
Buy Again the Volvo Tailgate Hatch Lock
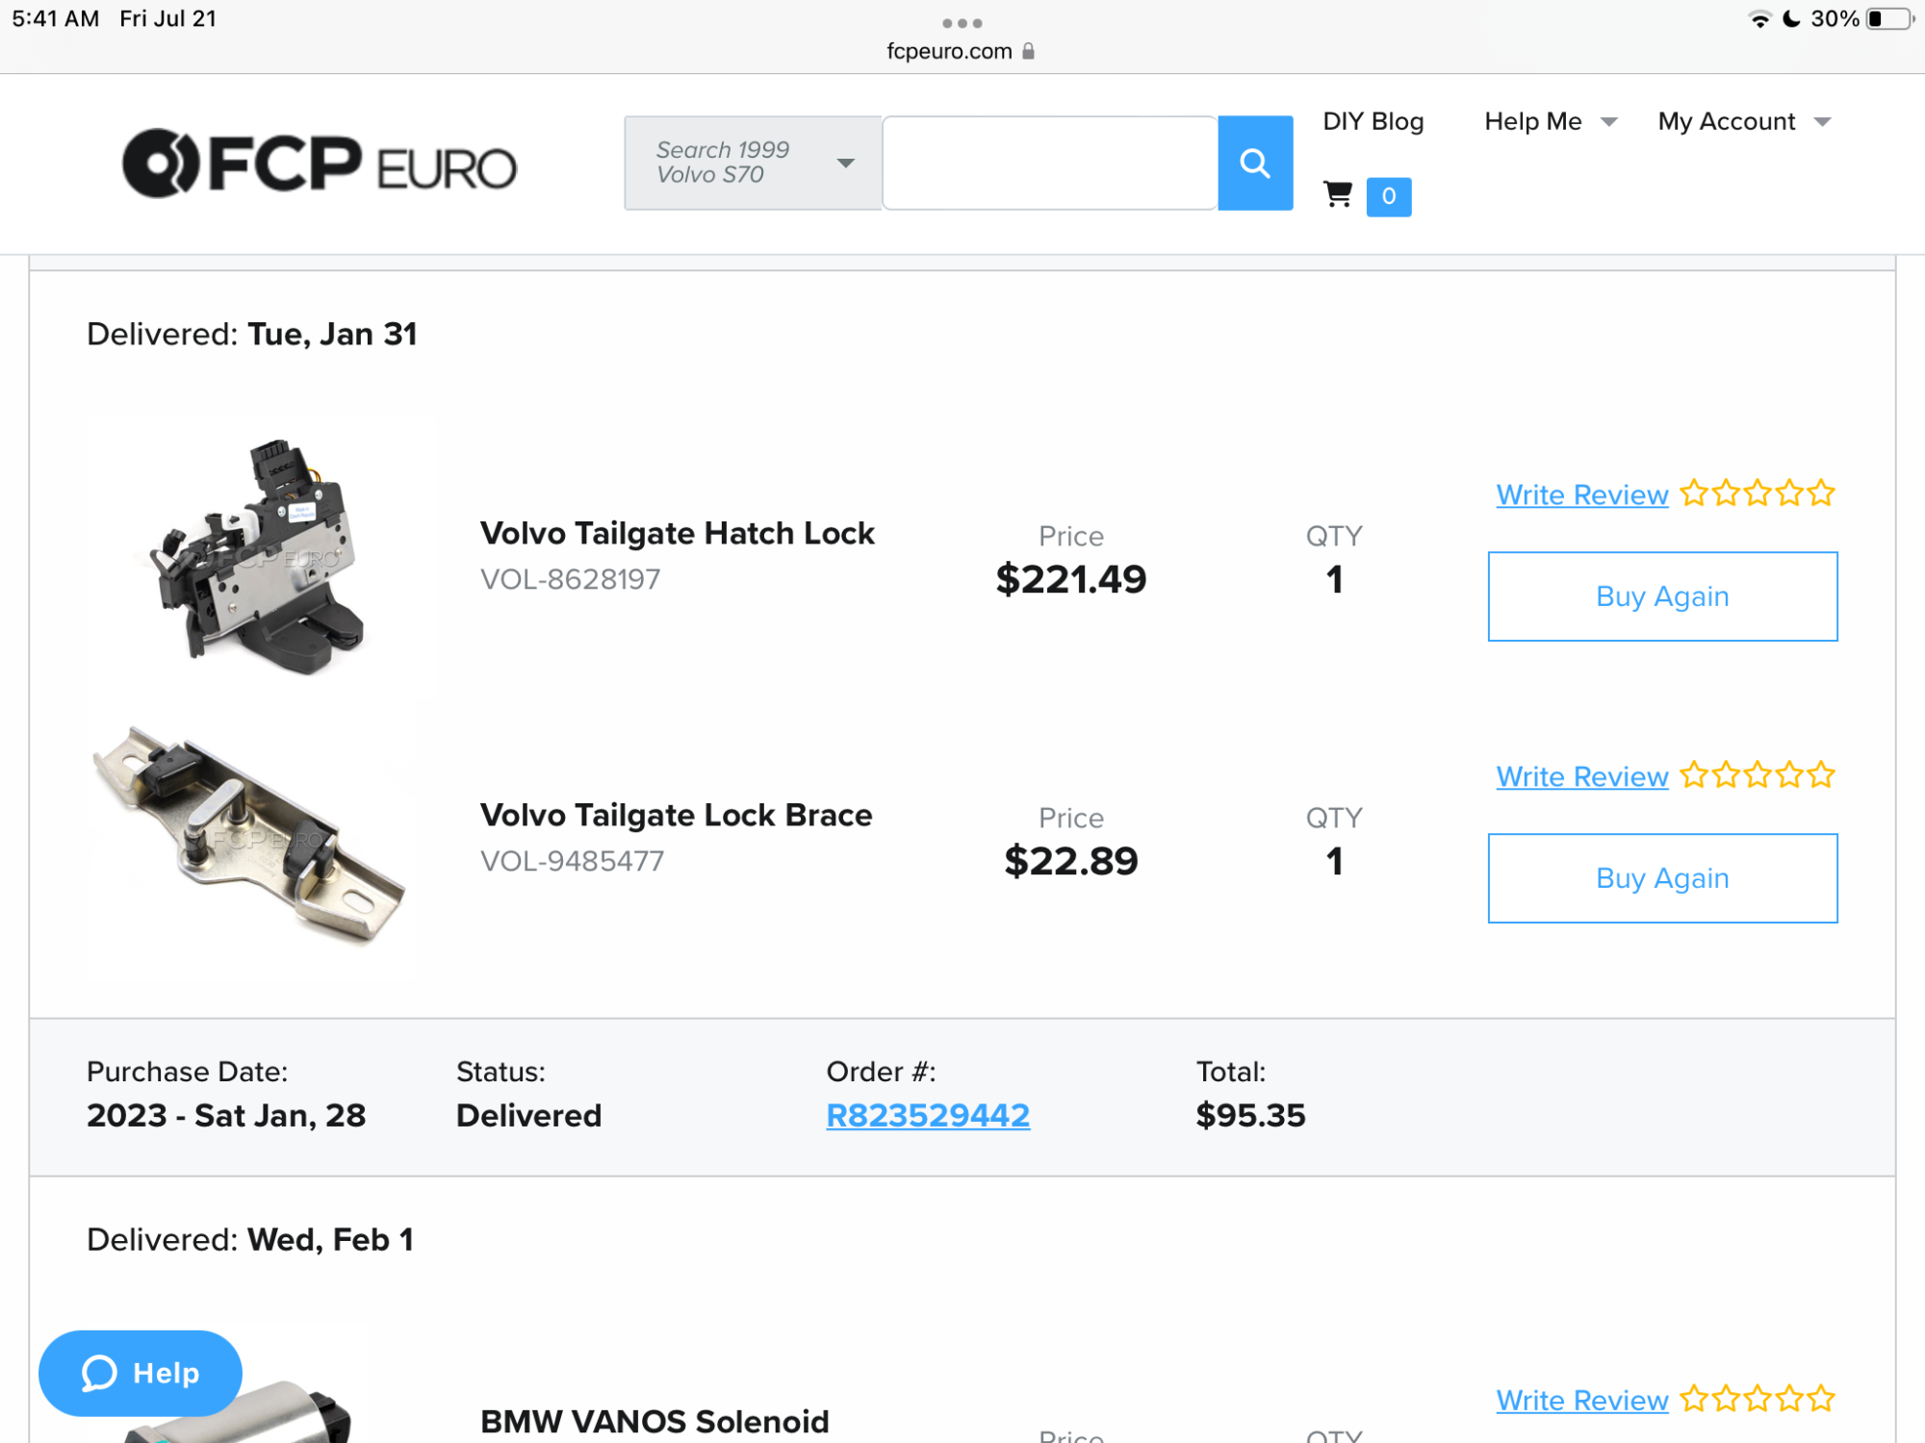point(1661,596)
